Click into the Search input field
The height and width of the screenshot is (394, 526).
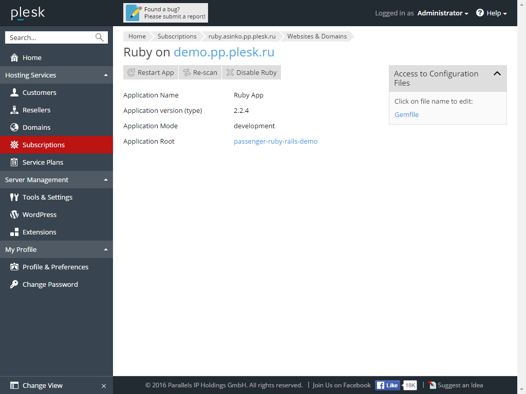49,37
